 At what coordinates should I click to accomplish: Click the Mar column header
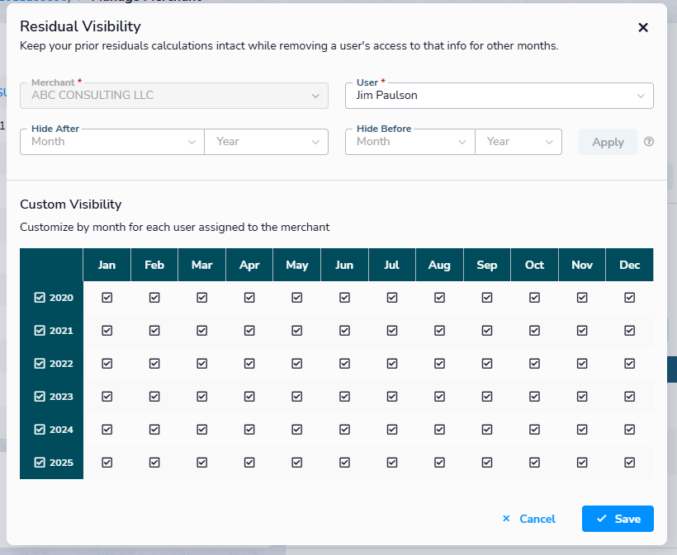[202, 265]
